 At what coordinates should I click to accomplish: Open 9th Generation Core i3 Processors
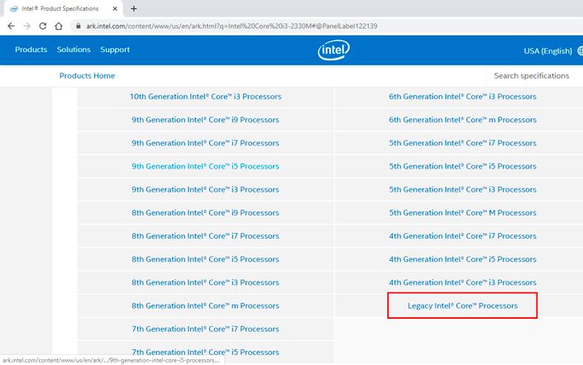pyautogui.click(x=205, y=189)
